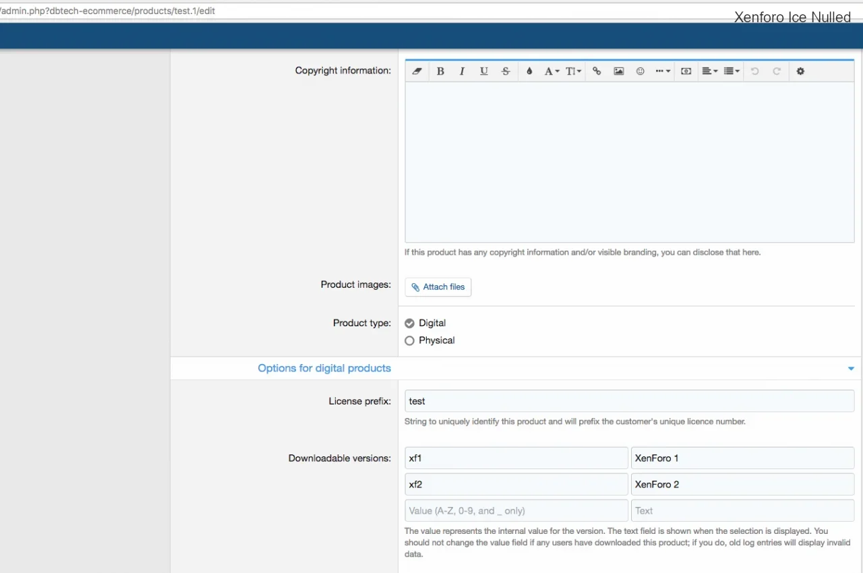This screenshot has height=573, width=863.
Task: Insert an image via toolbar icon
Action: tap(618, 71)
